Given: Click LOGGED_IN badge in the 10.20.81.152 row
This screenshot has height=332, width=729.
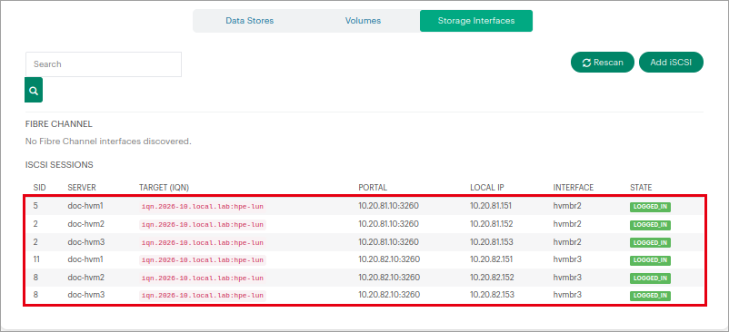Looking at the screenshot, I should (x=651, y=225).
